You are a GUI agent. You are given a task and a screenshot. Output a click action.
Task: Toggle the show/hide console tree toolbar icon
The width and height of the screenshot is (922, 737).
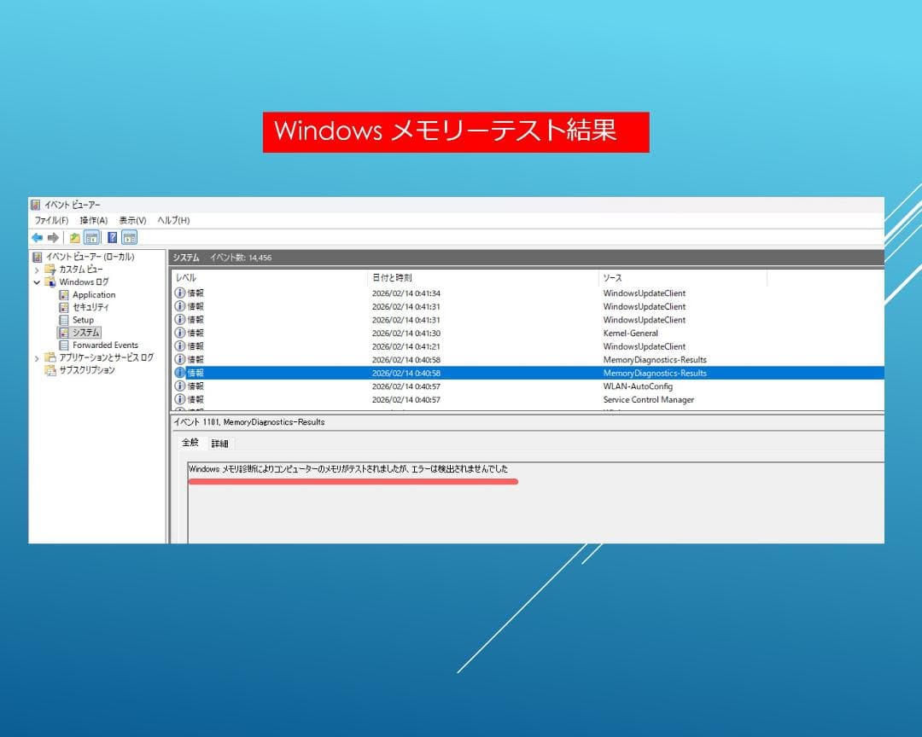tap(91, 237)
